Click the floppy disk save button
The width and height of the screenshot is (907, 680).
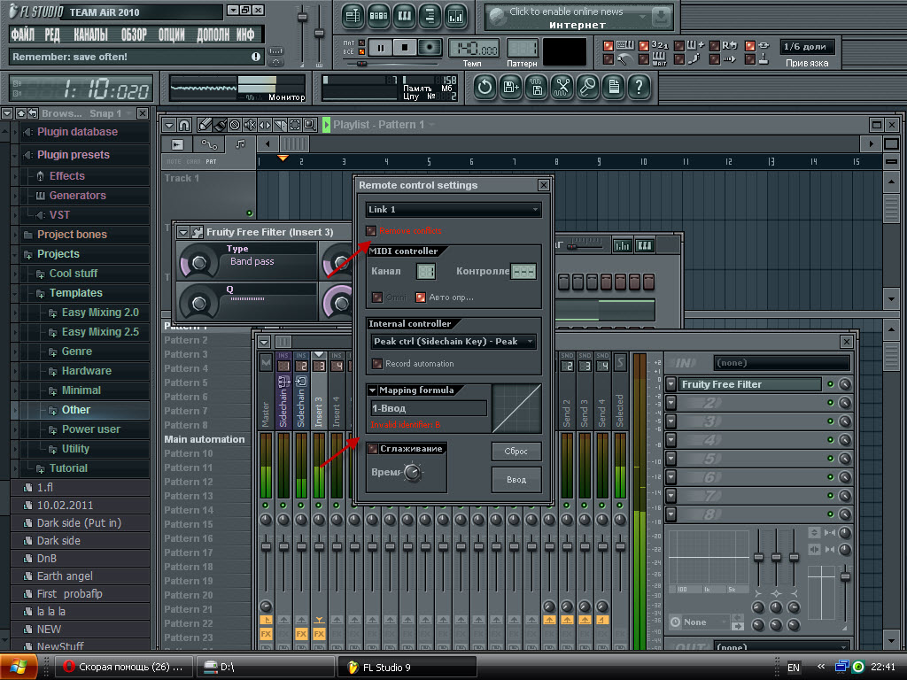coord(537,88)
